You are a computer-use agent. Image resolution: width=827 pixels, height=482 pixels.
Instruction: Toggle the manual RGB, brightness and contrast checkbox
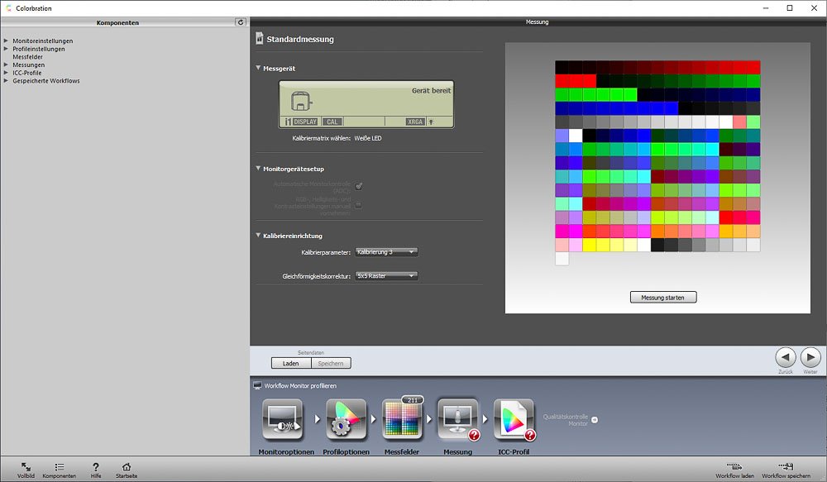(x=359, y=206)
